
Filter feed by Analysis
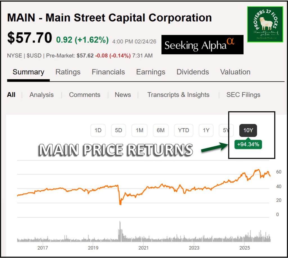(x=41, y=95)
